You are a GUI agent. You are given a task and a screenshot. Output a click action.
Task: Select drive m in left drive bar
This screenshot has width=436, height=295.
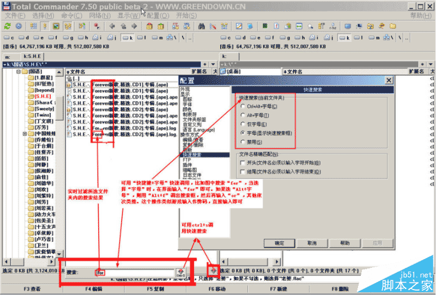click(158, 38)
